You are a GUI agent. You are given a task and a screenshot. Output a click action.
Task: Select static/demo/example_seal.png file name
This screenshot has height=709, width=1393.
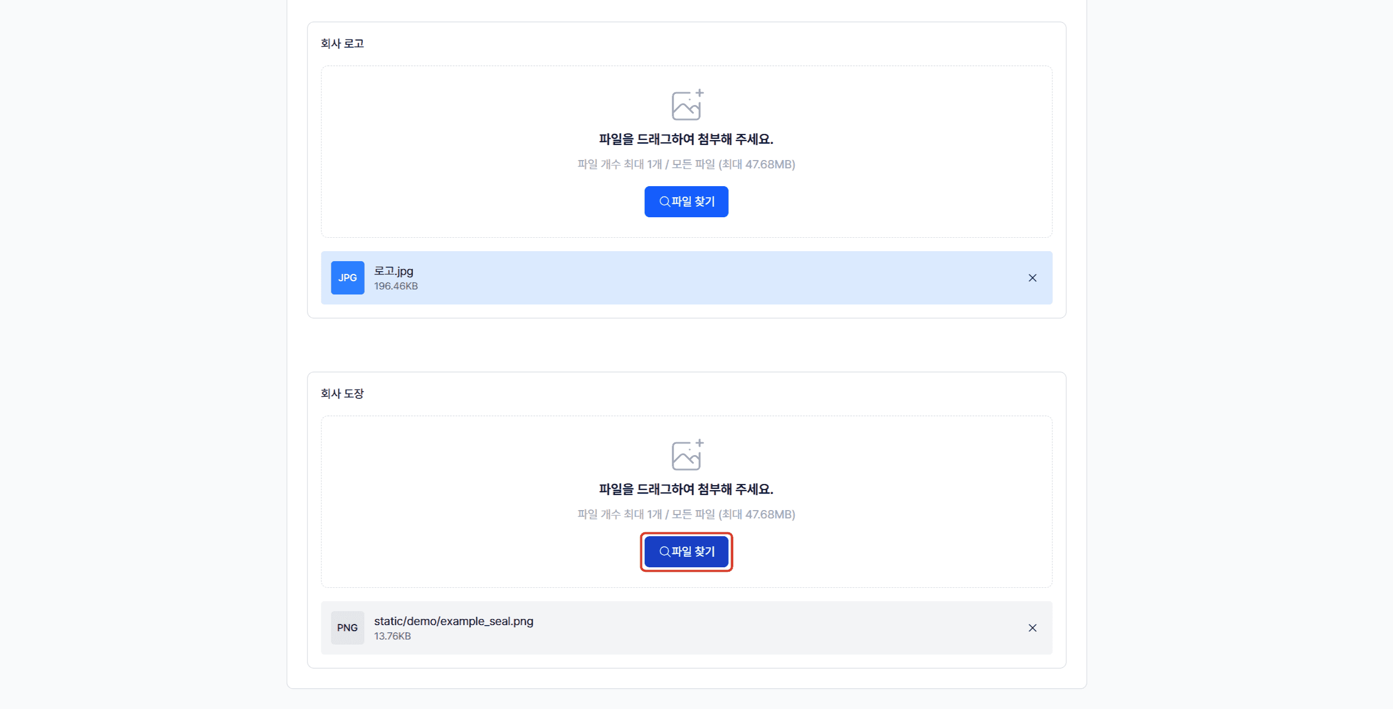click(454, 621)
